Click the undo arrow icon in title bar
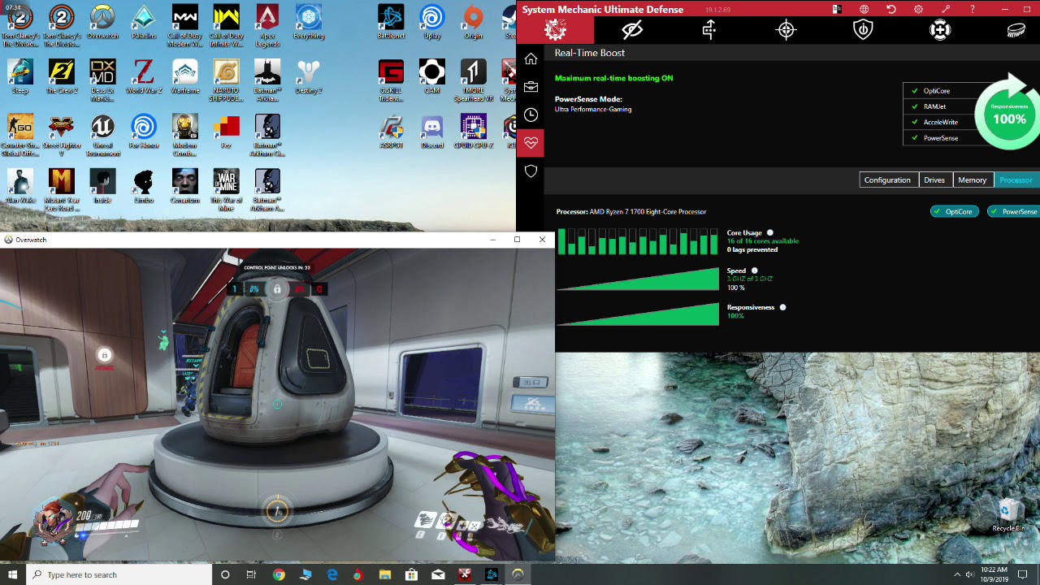The image size is (1040, 585). click(x=891, y=10)
